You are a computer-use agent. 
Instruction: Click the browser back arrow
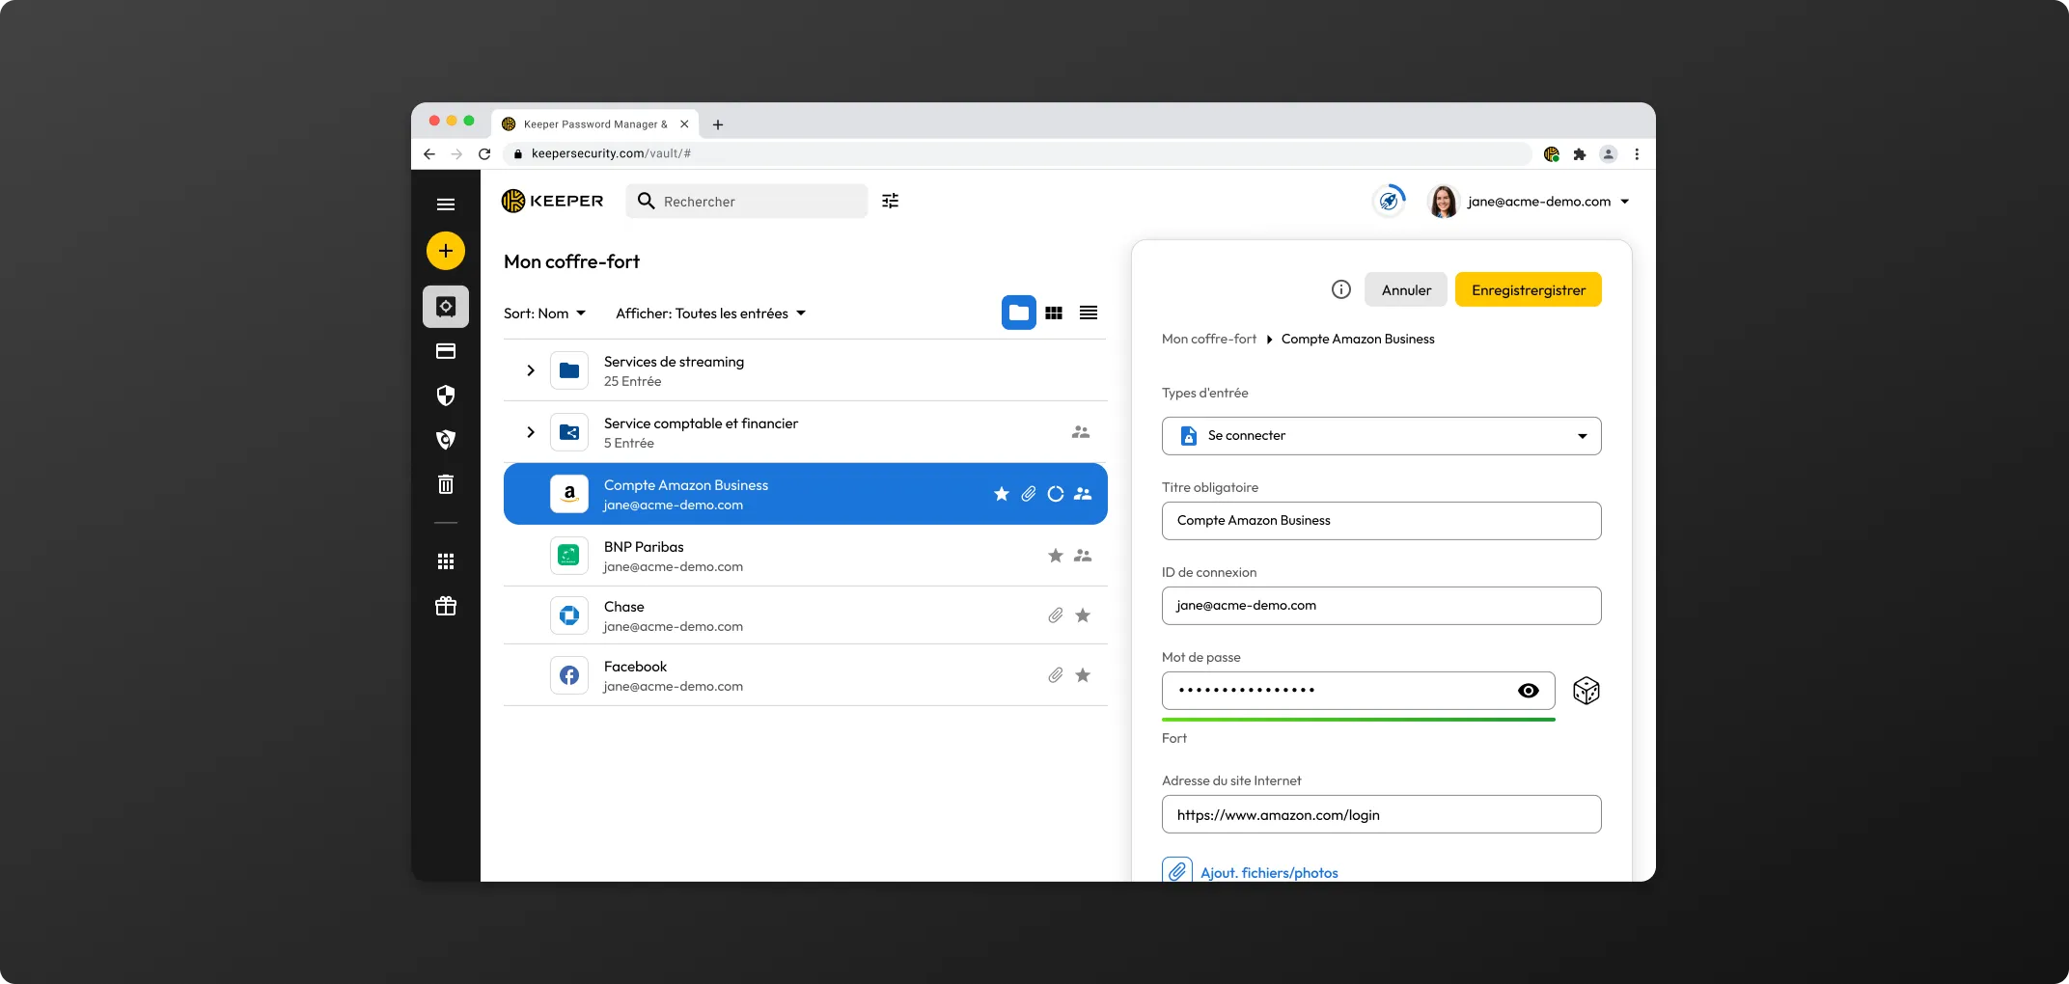[429, 153]
